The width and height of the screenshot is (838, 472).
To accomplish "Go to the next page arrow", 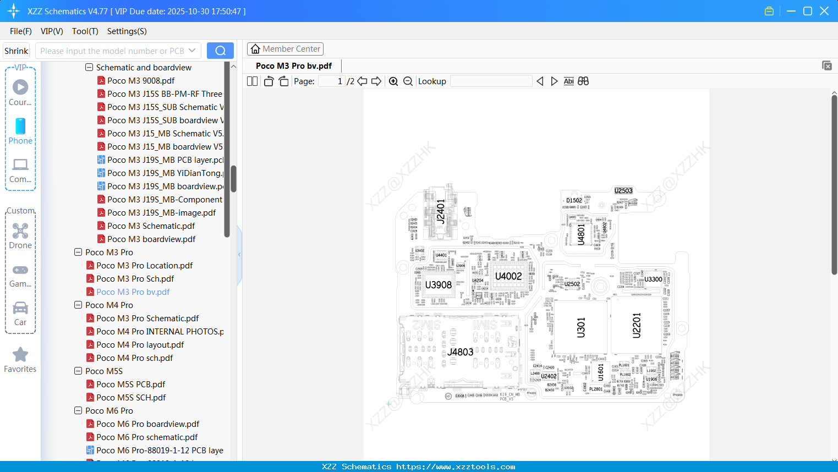I will [x=376, y=81].
